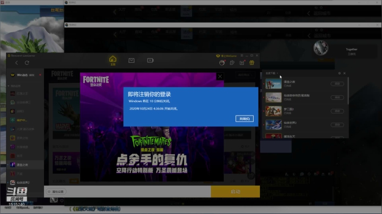Click 关闭(C) in logoff dialog

click(x=245, y=119)
